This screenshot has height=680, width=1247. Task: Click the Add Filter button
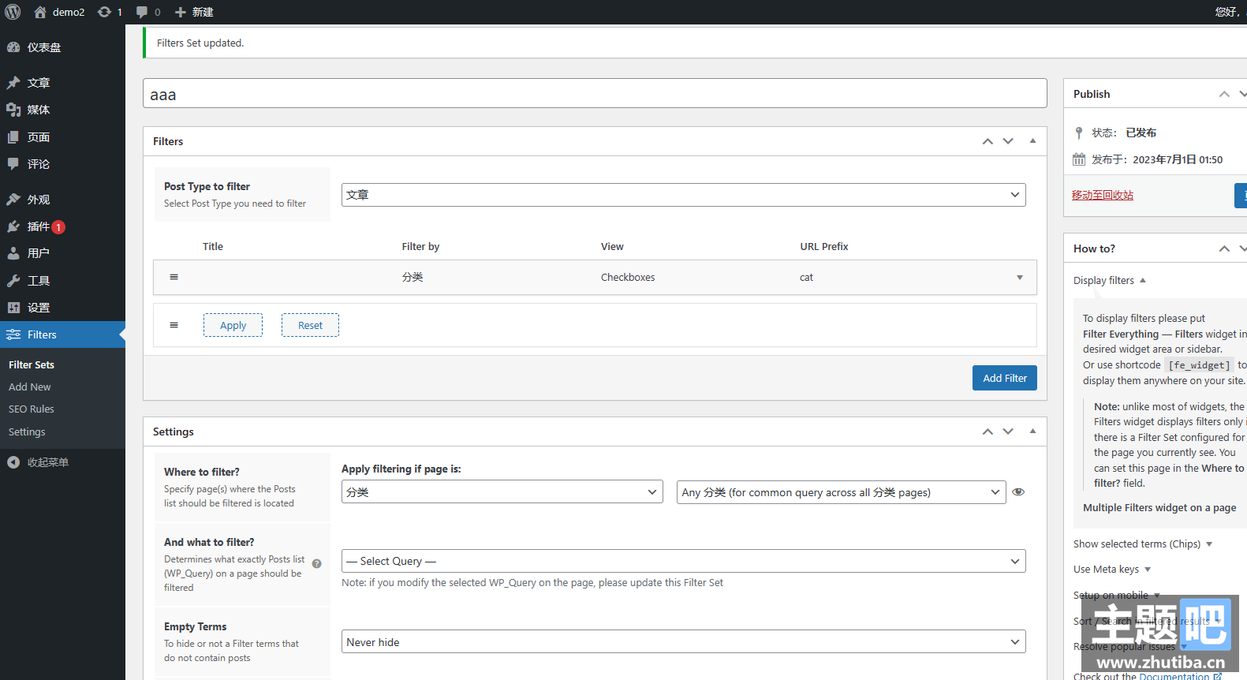[x=1005, y=378]
